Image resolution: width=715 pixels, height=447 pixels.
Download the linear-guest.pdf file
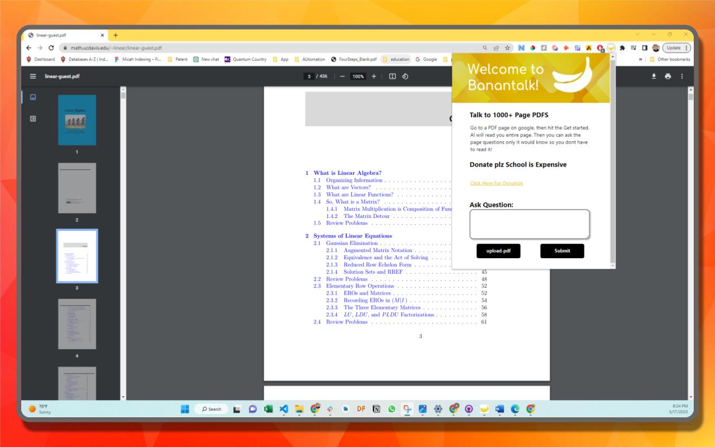(654, 77)
